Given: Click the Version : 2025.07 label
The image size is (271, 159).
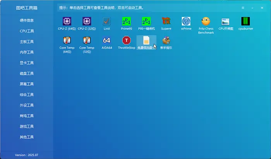Looking at the screenshot, I should tap(27, 155).
